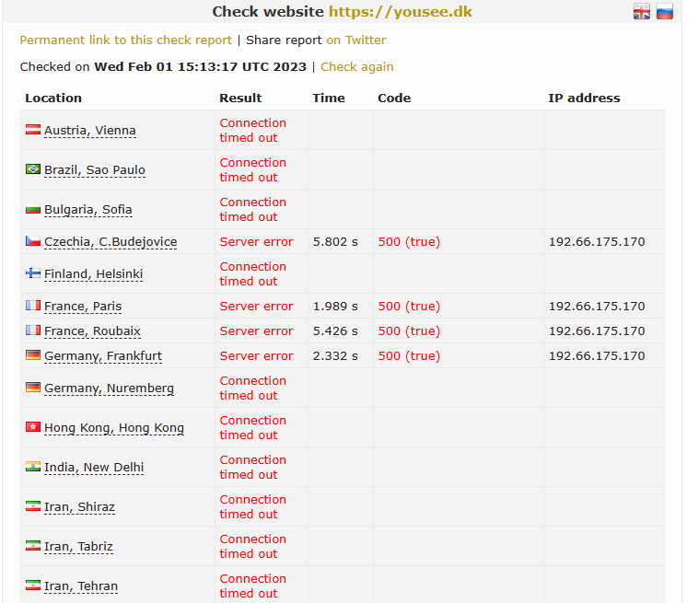Click Server error result for Czechia
Image resolution: width=699 pixels, height=603 pixels.
click(x=256, y=242)
